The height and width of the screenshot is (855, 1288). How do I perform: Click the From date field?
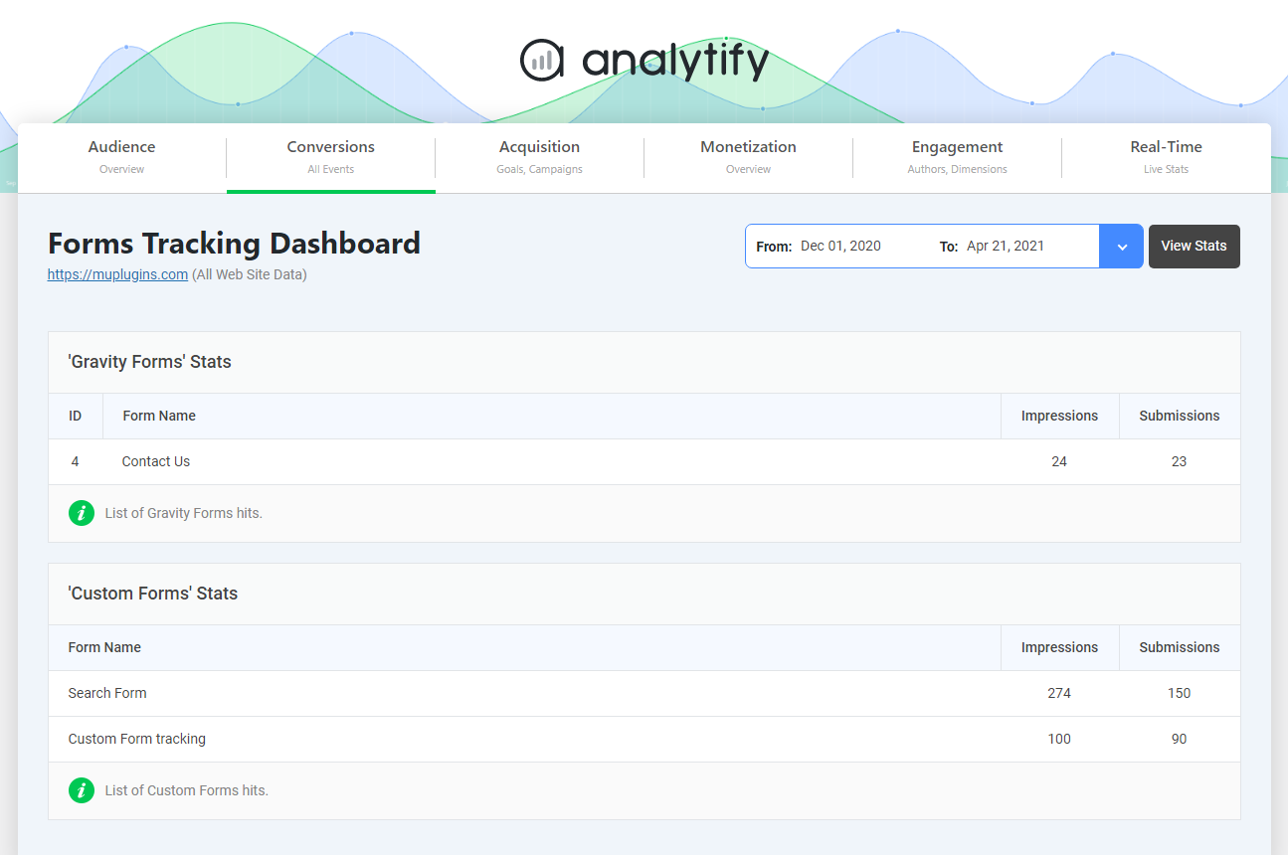click(x=840, y=247)
